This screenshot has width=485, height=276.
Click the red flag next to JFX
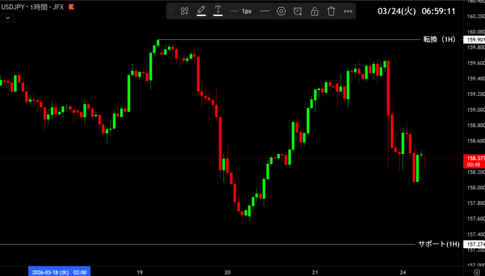pos(71,8)
